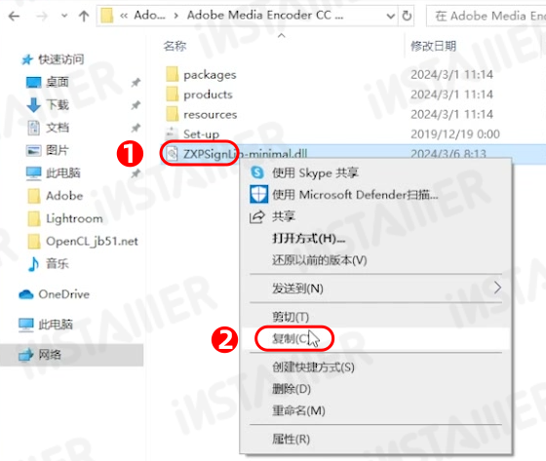
Task: Refresh the current folder view
Action: (x=407, y=16)
